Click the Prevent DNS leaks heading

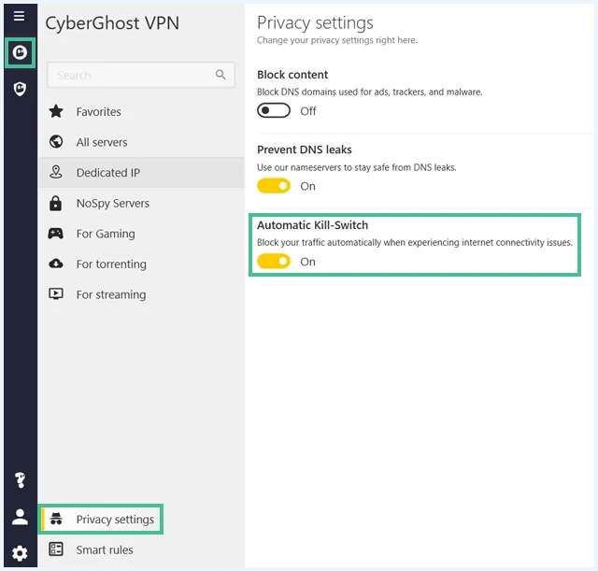pyautogui.click(x=304, y=150)
